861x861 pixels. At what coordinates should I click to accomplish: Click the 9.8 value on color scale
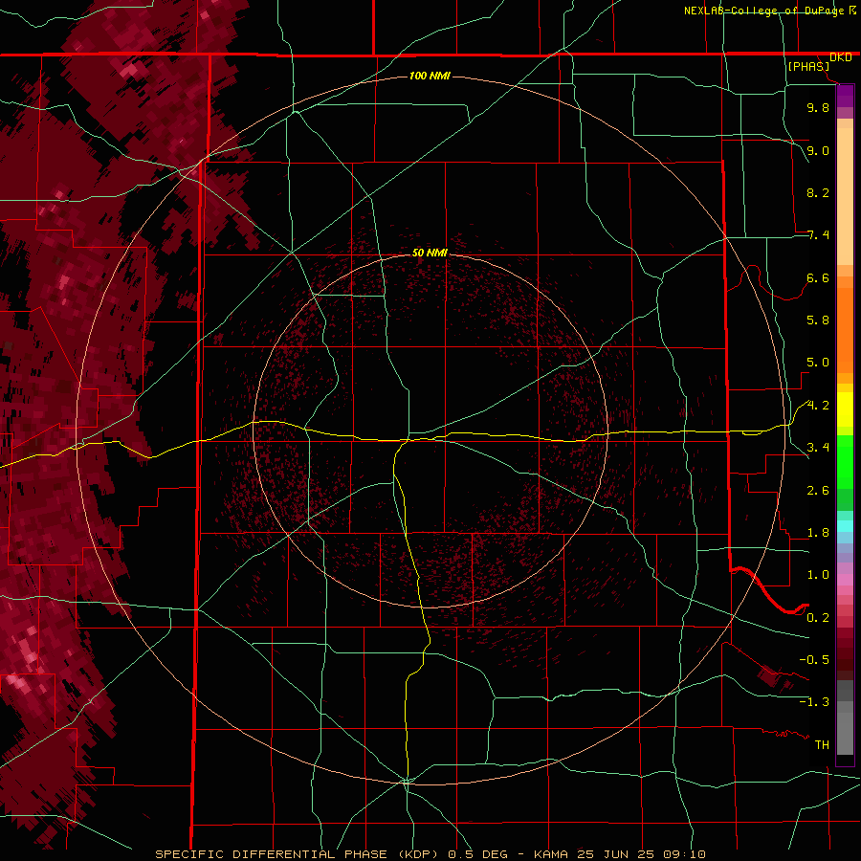818,107
